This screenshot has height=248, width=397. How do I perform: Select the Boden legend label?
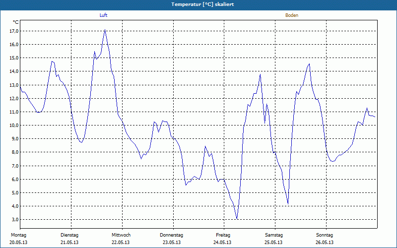click(x=292, y=15)
